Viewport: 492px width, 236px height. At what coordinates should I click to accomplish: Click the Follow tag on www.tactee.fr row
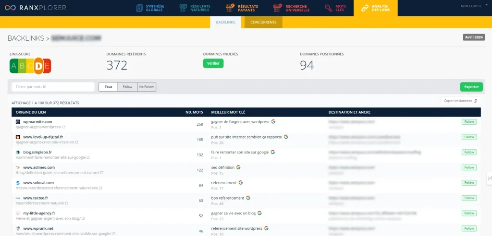469,198
